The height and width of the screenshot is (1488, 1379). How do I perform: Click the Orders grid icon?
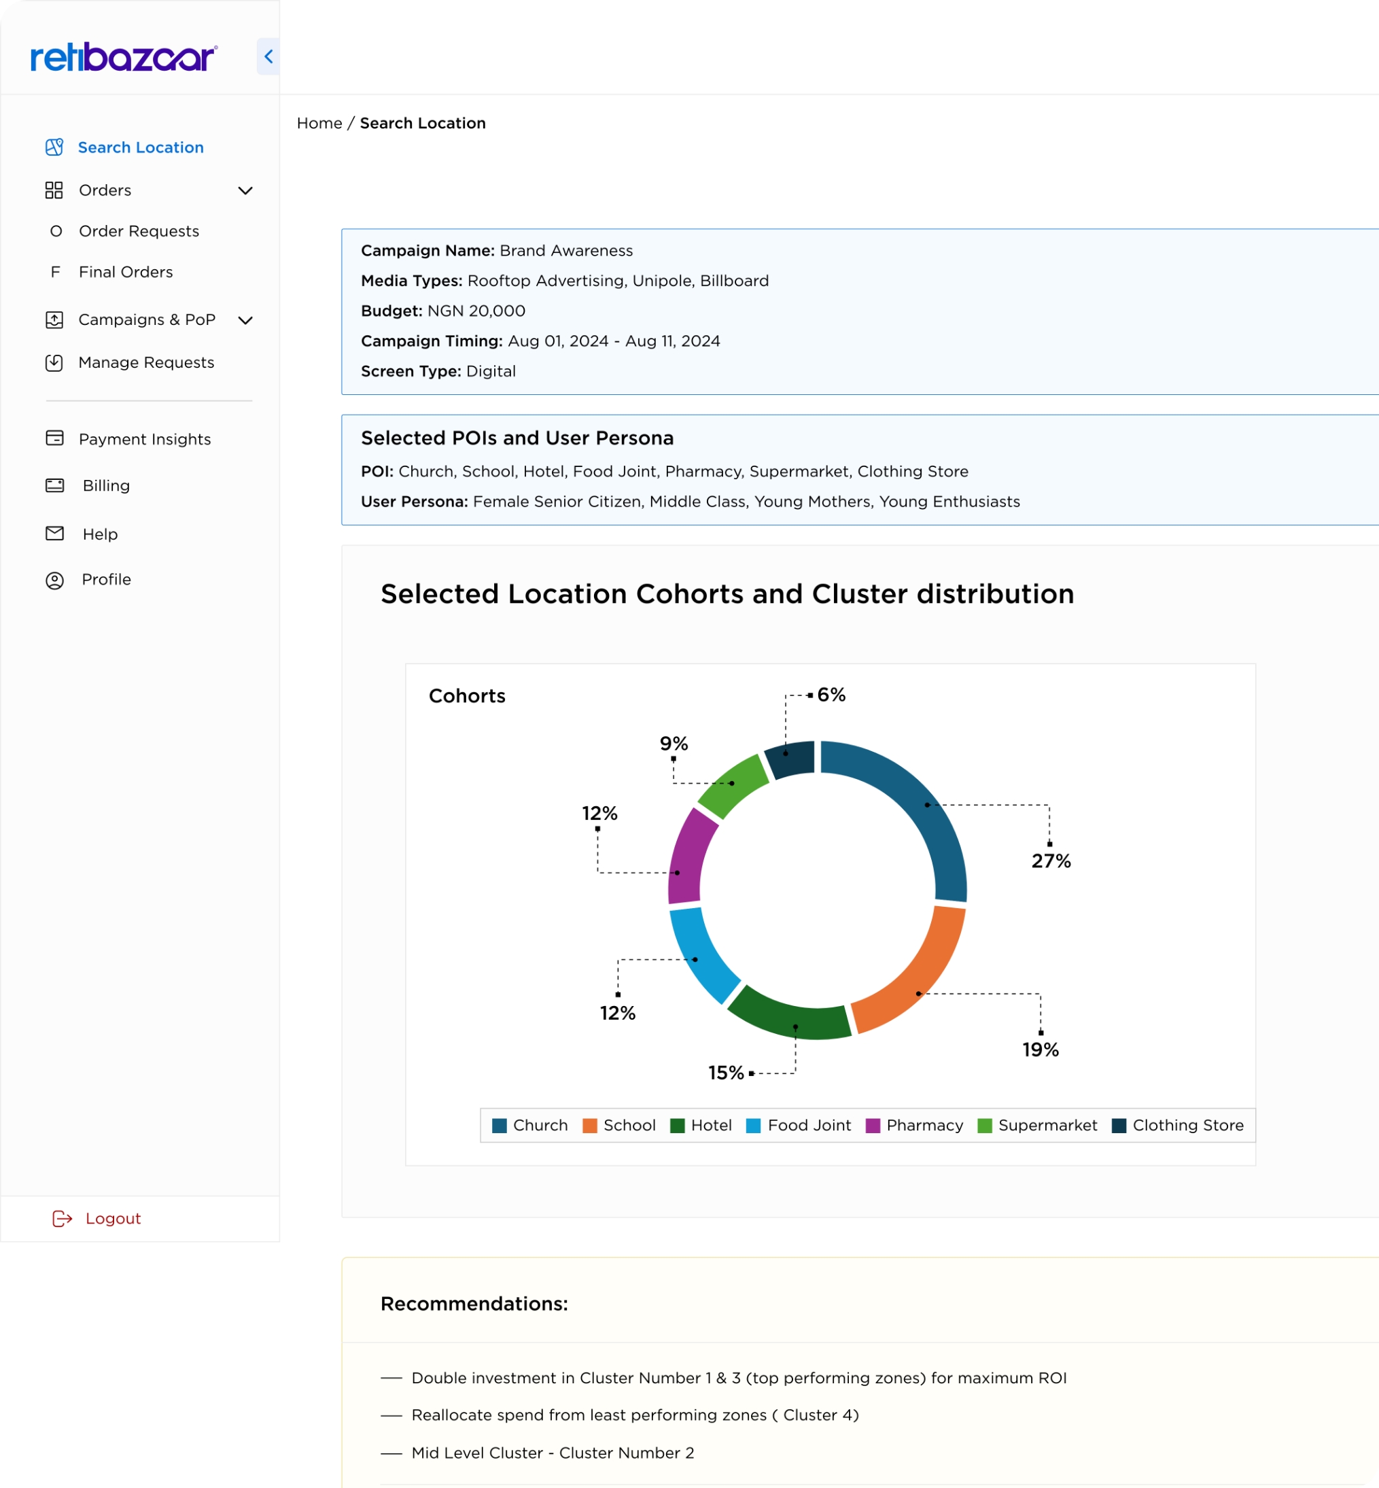pyautogui.click(x=54, y=190)
